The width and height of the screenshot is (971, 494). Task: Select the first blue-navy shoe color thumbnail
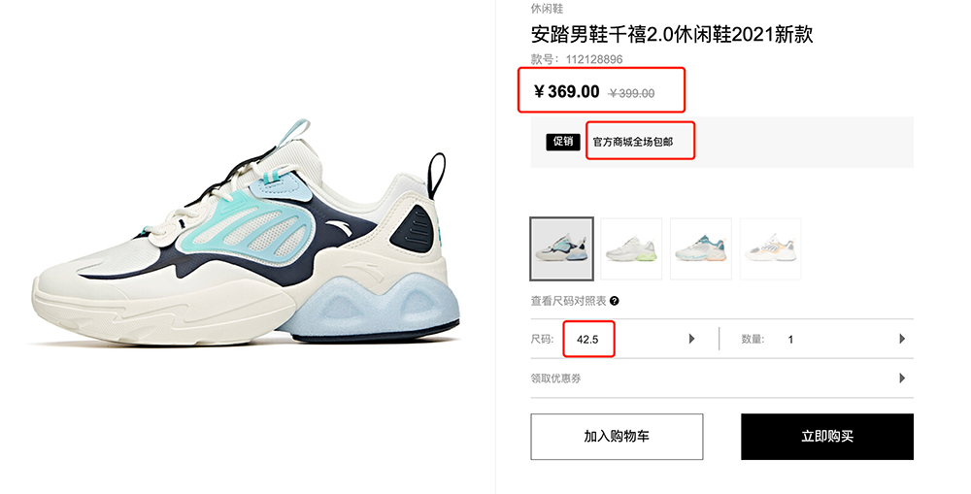[x=561, y=248]
